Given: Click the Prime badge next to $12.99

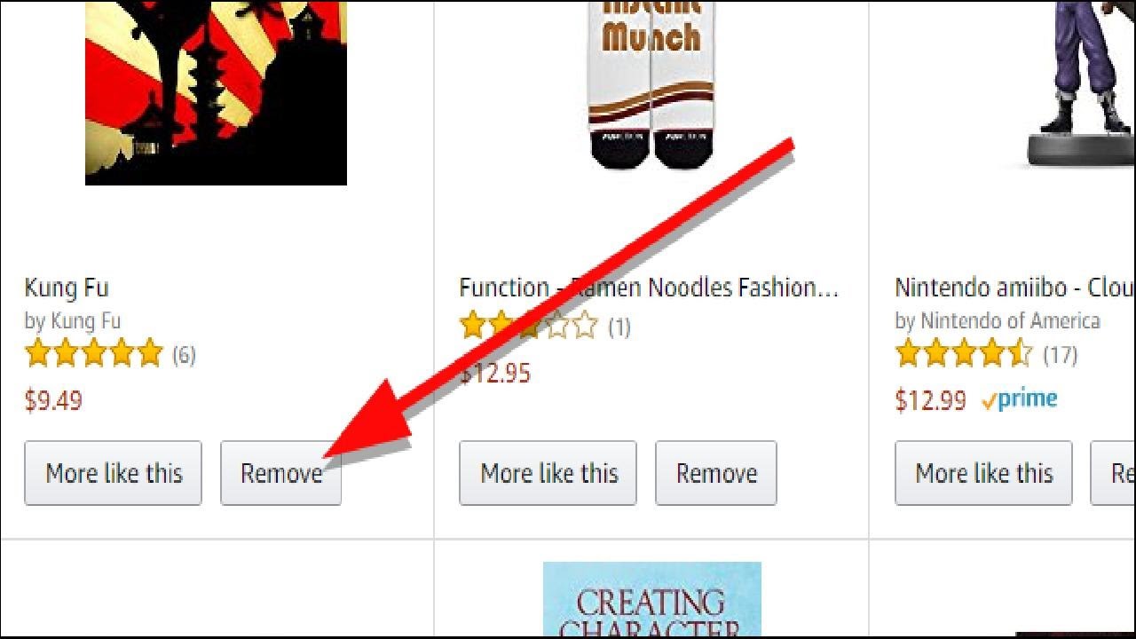Looking at the screenshot, I should (x=1020, y=399).
